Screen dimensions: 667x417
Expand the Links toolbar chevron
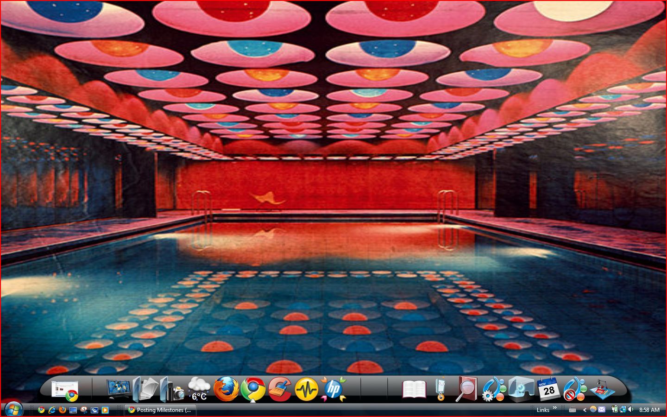pyautogui.click(x=555, y=408)
